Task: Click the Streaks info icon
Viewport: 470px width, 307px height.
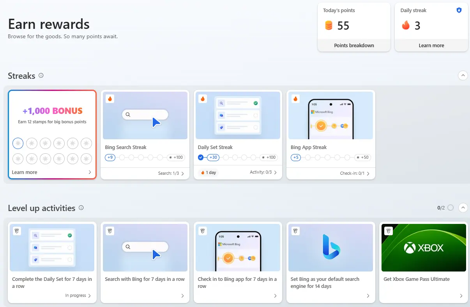Action: [41, 76]
